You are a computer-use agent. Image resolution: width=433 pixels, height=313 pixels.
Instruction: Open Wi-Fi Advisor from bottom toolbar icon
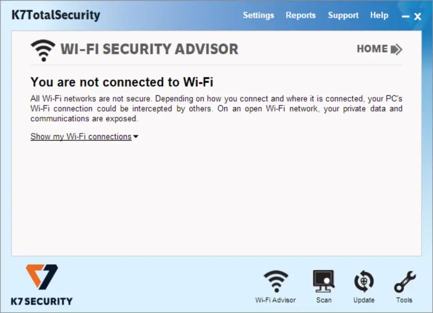[x=276, y=281]
